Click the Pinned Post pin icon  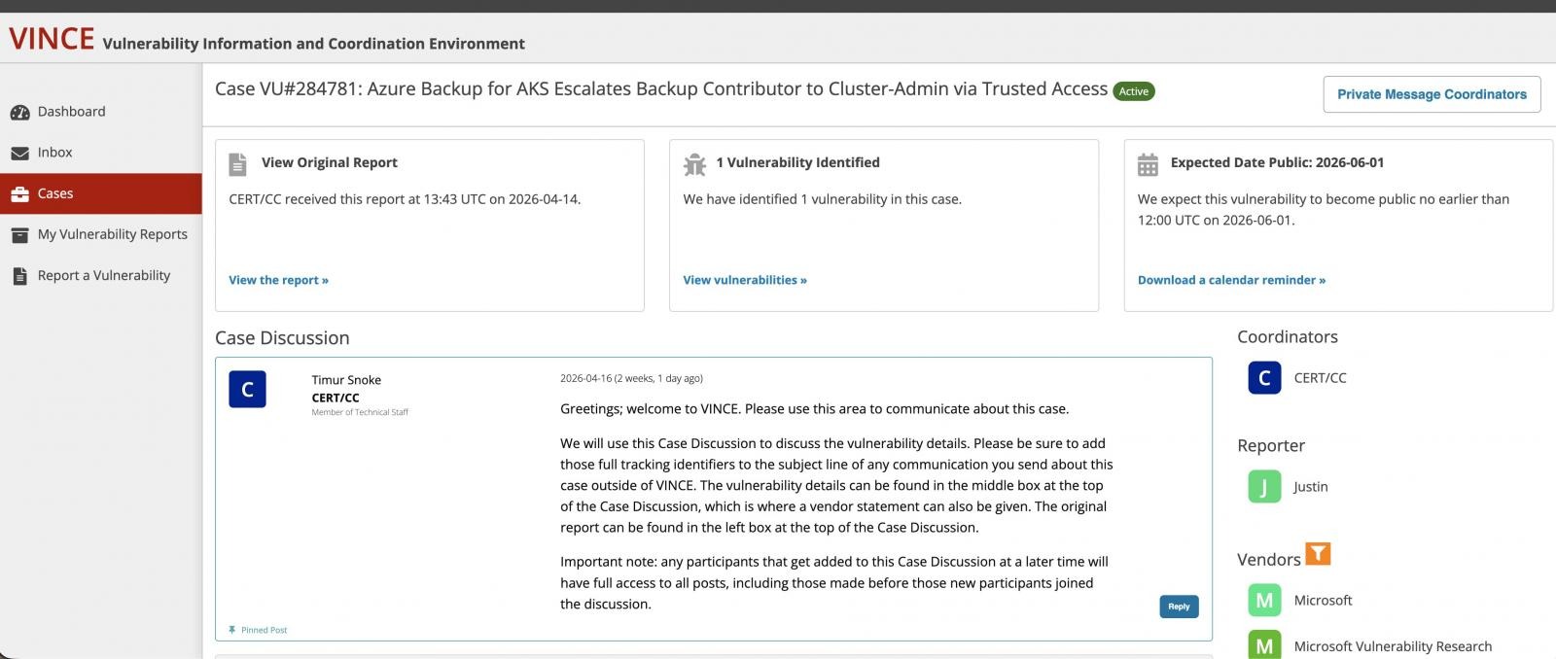231,630
